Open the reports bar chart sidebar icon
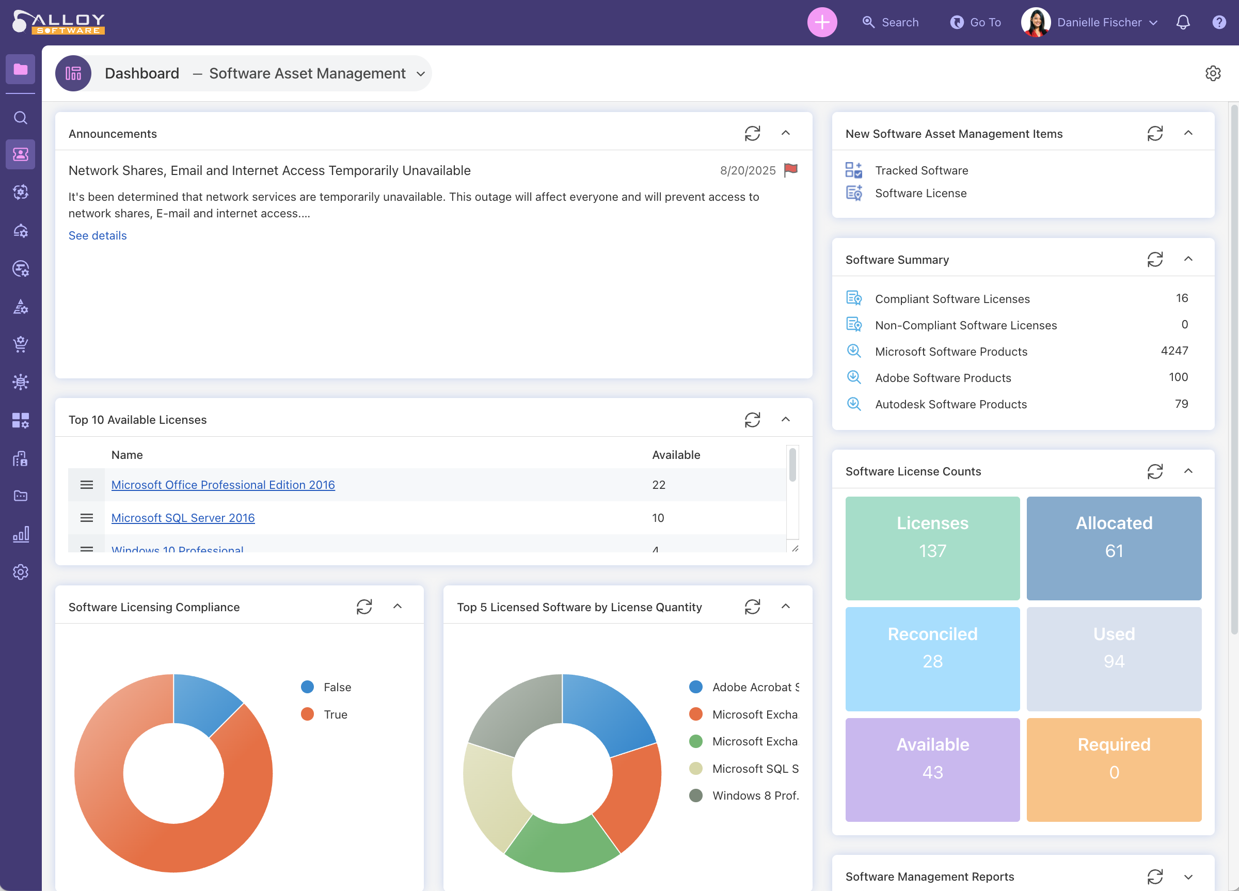This screenshot has width=1239, height=891. click(x=21, y=534)
